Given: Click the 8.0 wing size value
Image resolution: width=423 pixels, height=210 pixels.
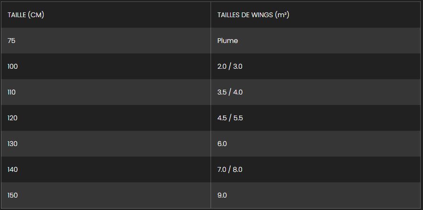Looking at the screenshot, I should point(237,169).
